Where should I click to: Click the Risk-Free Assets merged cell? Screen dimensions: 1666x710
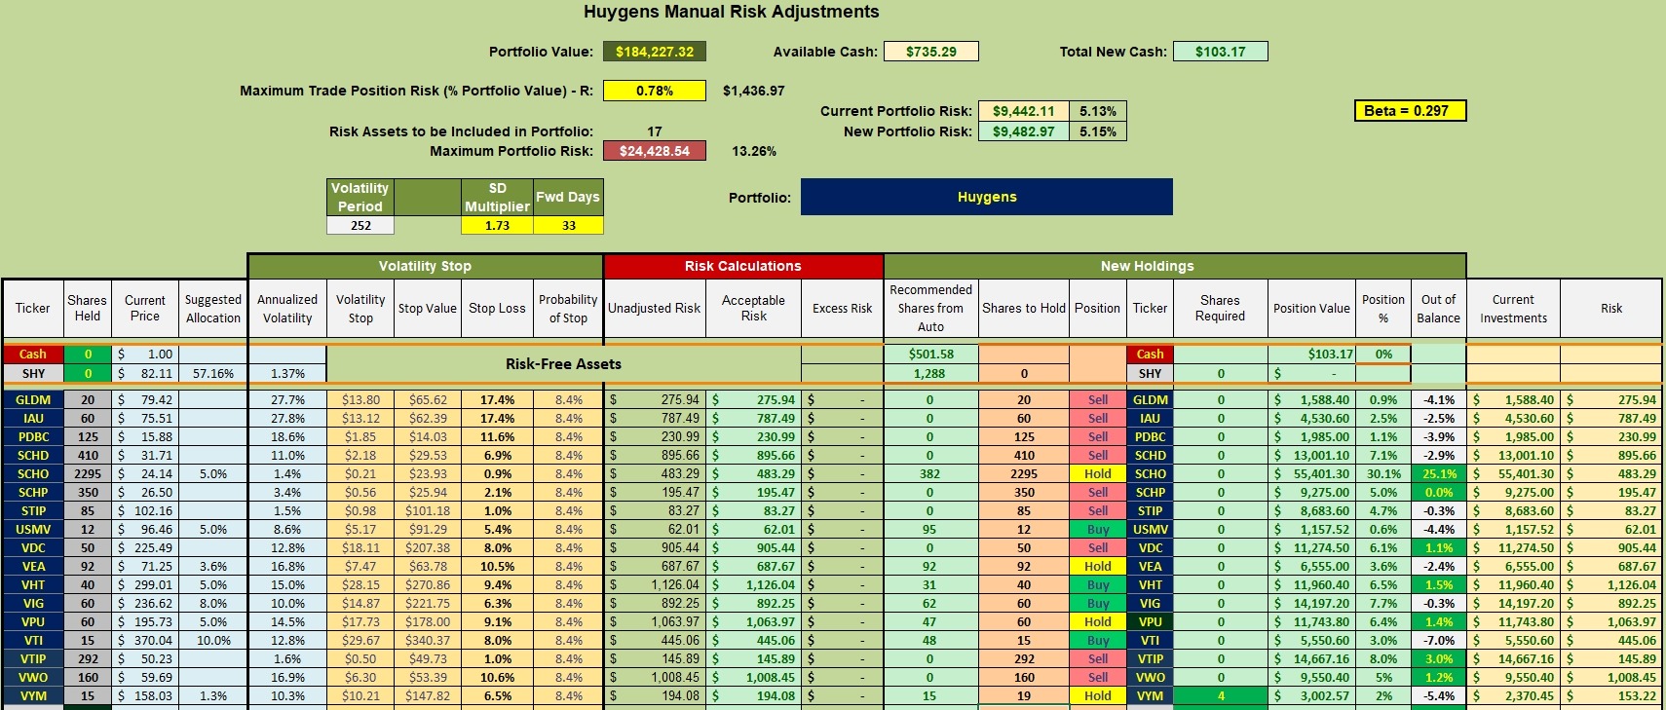point(563,364)
